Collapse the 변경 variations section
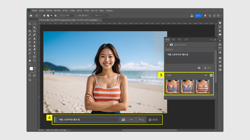This screenshot has width=250, height=140. [x=166, y=75]
